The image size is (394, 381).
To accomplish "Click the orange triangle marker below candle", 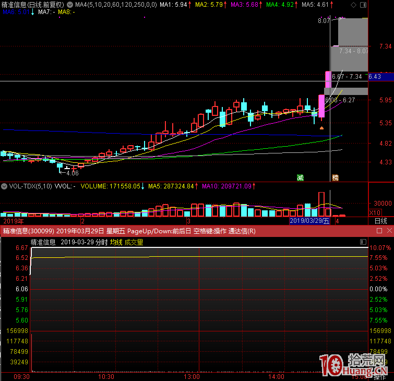I will (321, 128).
